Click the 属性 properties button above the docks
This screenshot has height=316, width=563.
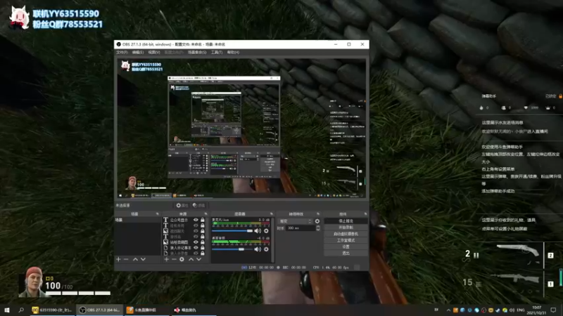(182, 205)
